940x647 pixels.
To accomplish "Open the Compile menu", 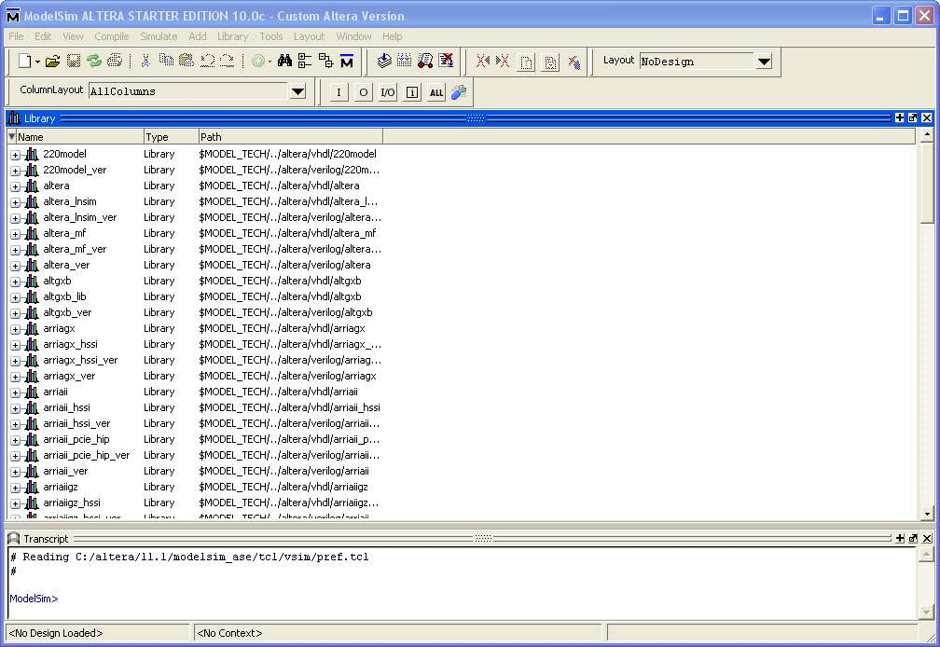I will pyautogui.click(x=112, y=36).
